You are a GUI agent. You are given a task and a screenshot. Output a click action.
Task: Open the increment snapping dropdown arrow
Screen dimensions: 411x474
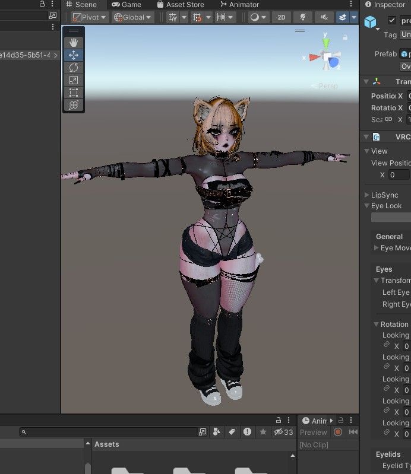230,17
